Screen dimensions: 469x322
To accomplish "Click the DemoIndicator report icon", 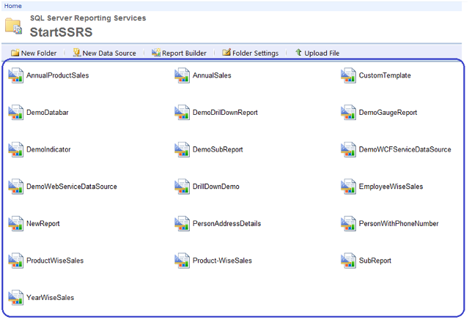I will (x=16, y=149).
